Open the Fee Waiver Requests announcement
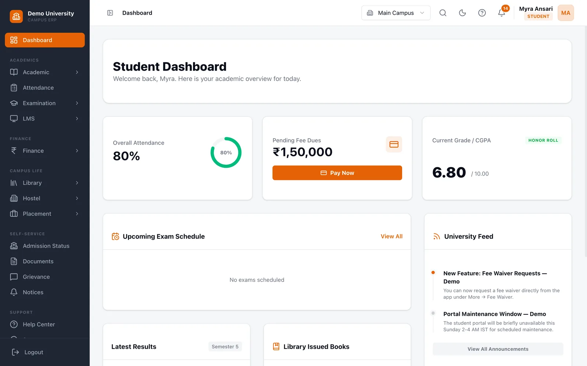The height and width of the screenshot is (366, 587). pyautogui.click(x=495, y=277)
